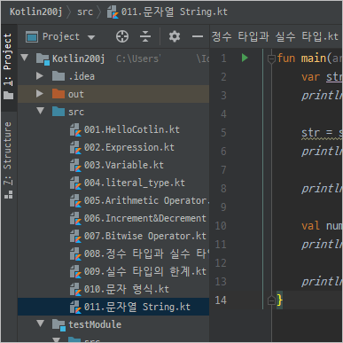Click the Kotlin icon of 002.Expression.kt
Image resolution: width=343 pixels, height=343 pixels.
pos(75,148)
